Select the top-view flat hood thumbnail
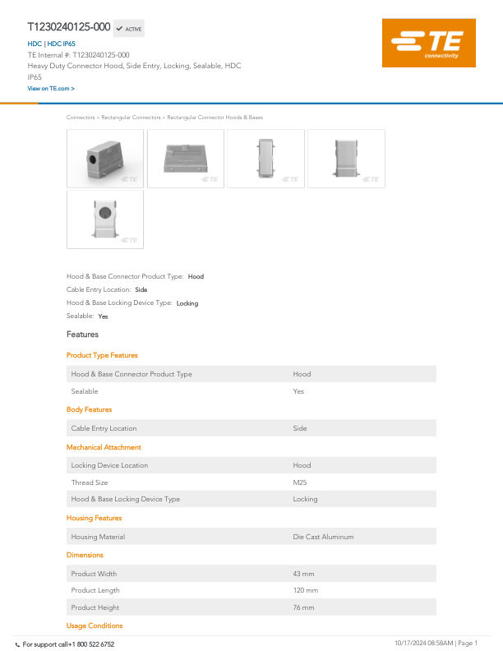This screenshot has height=651, width=503. tap(186, 159)
